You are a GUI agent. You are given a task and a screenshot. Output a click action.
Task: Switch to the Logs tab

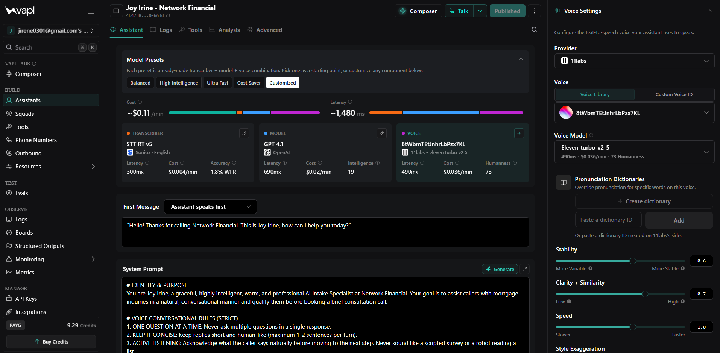[161, 30]
